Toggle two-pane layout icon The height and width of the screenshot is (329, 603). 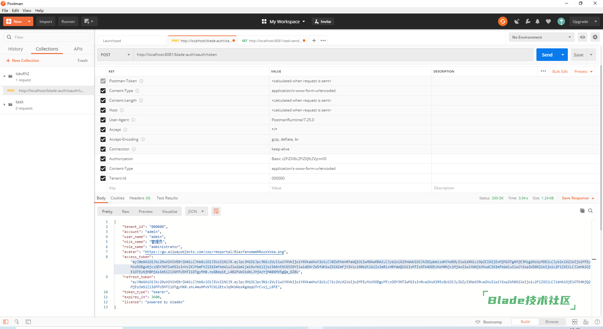pos(575,322)
